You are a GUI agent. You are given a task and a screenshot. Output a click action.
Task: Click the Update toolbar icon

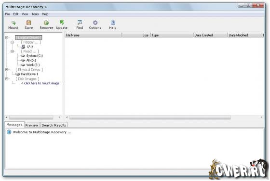62,23
